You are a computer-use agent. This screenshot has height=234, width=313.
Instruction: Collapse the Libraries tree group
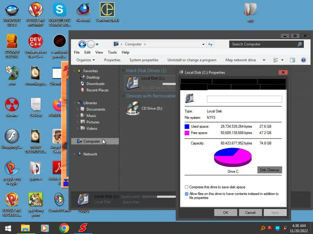click(x=75, y=103)
